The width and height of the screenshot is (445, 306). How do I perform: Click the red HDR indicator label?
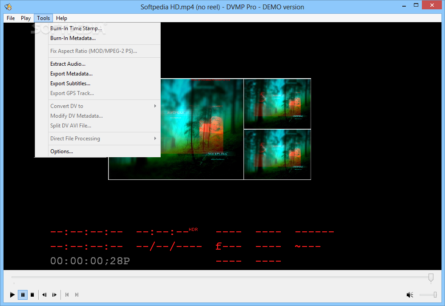tap(193, 230)
